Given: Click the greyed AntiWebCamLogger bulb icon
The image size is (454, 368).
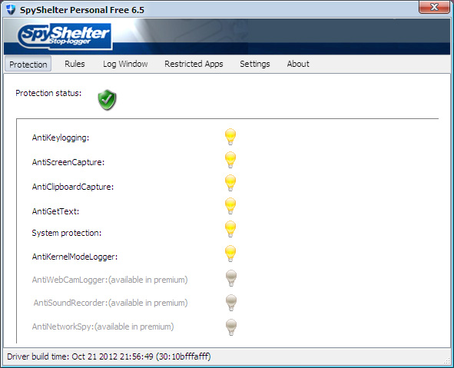Looking at the screenshot, I should (x=231, y=278).
